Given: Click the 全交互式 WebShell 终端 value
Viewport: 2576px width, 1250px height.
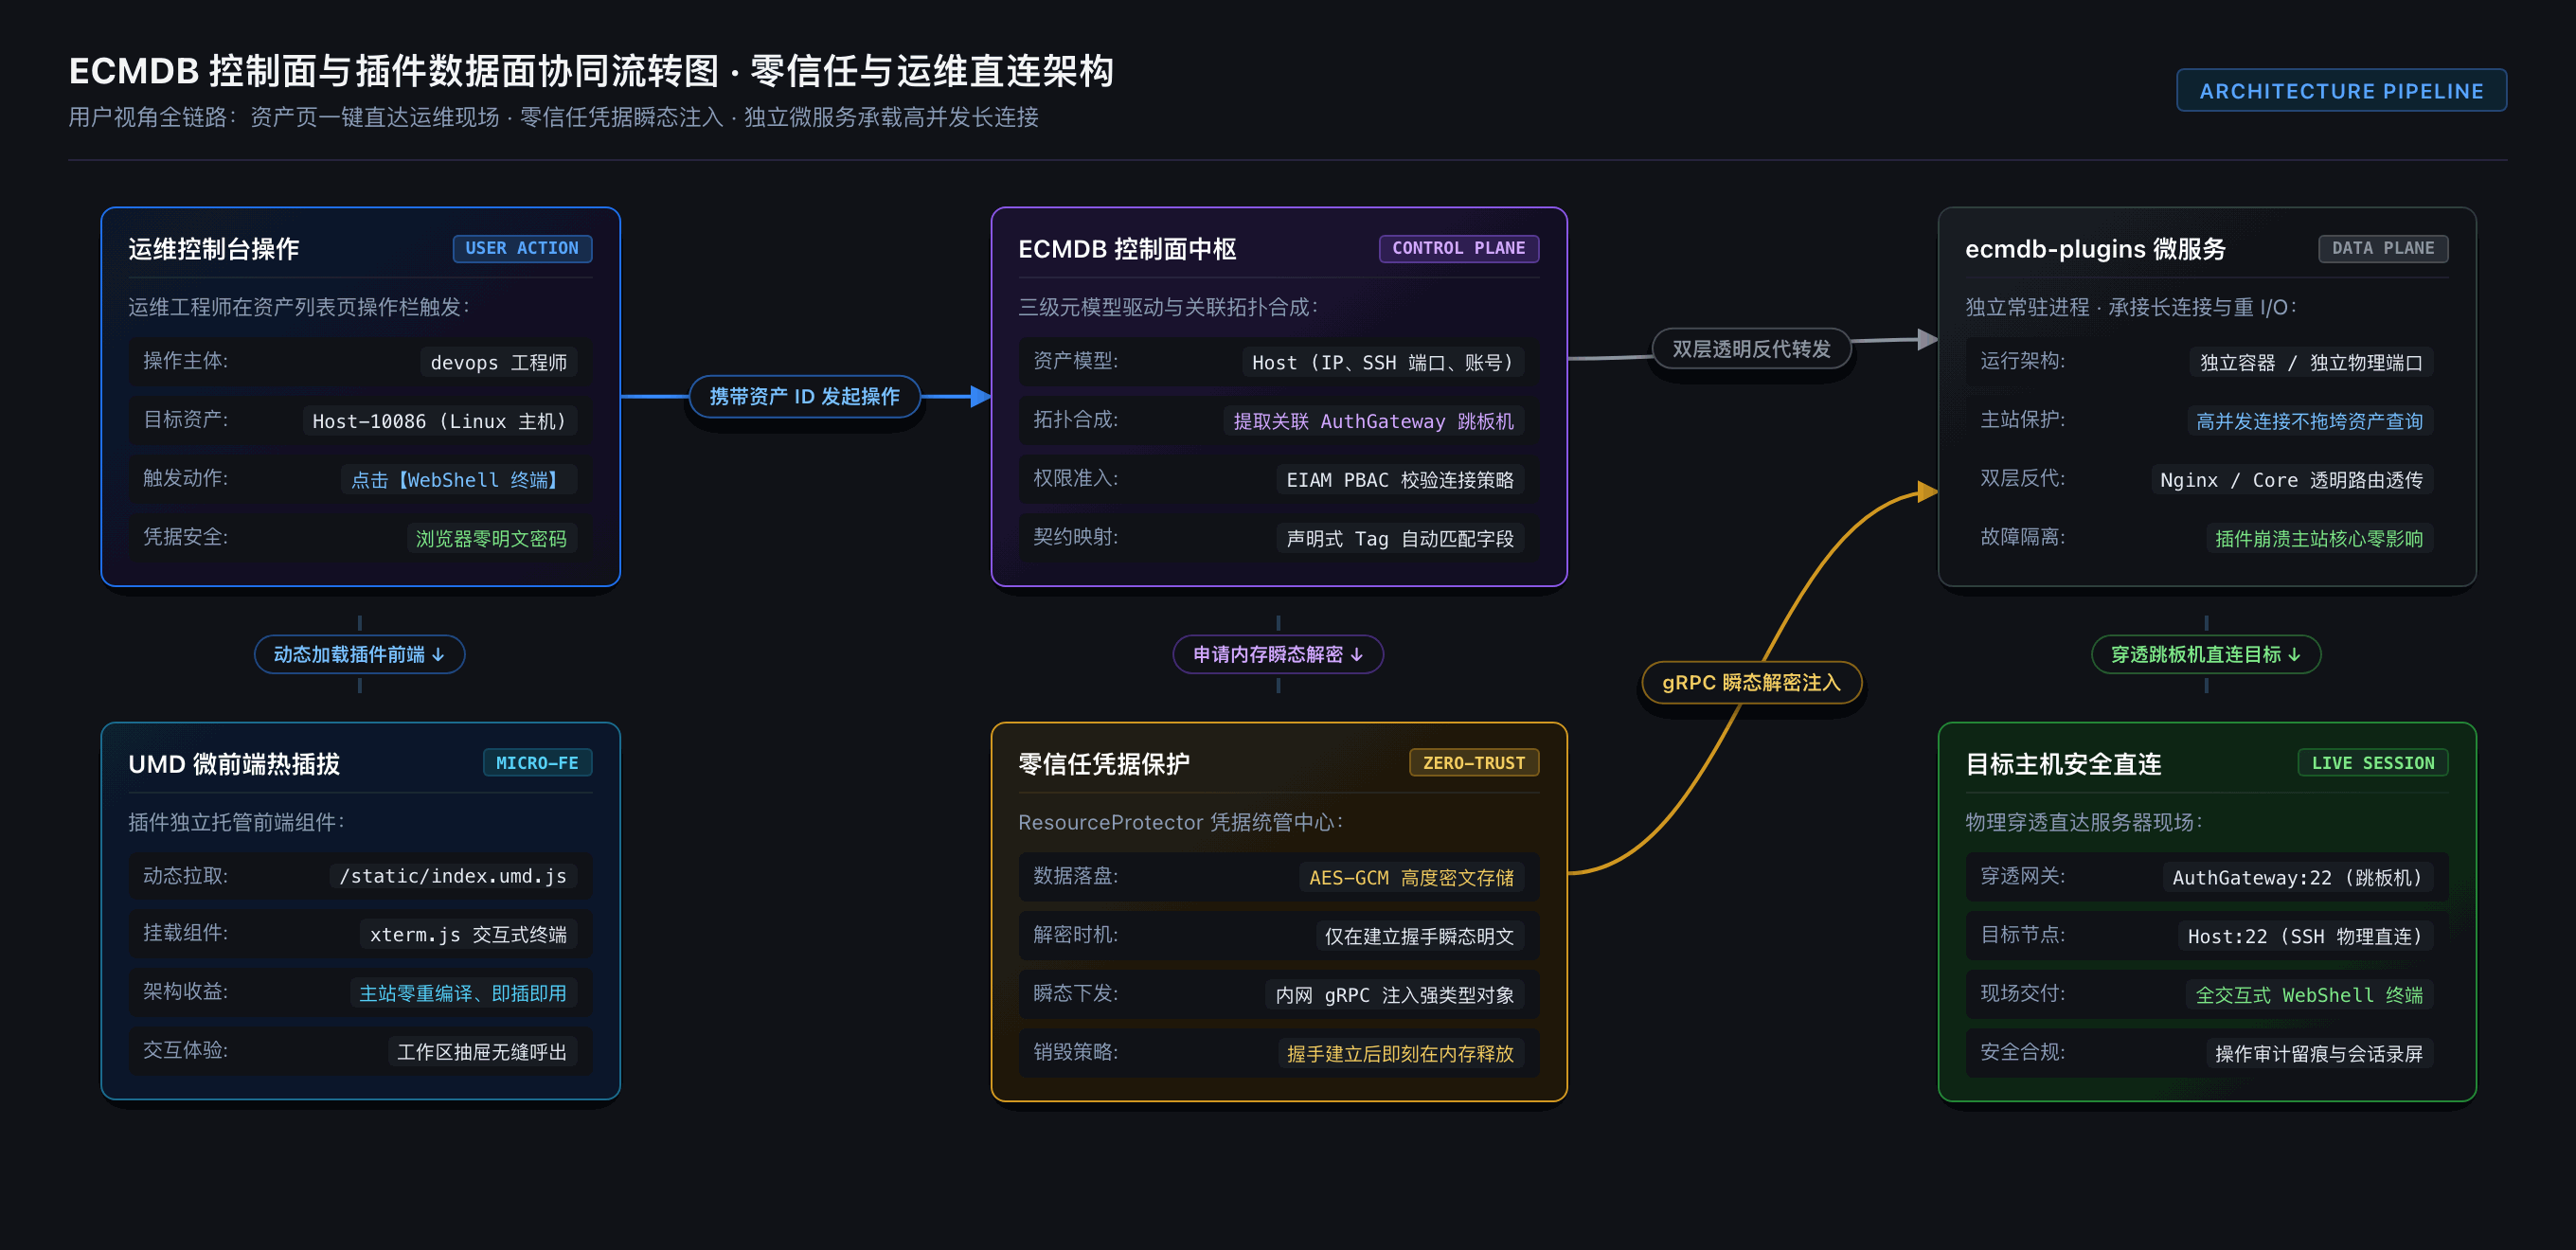Looking at the screenshot, I should (2309, 995).
